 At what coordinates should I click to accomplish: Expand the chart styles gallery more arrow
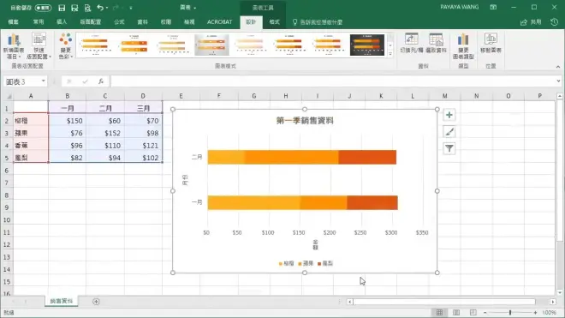[x=390, y=54]
